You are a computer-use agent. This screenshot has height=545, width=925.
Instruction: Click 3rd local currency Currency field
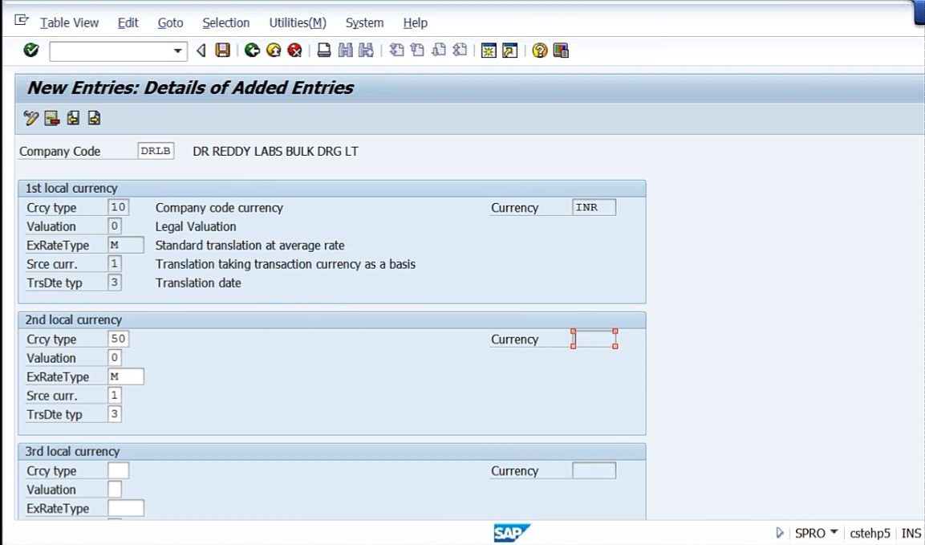pos(594,470)
